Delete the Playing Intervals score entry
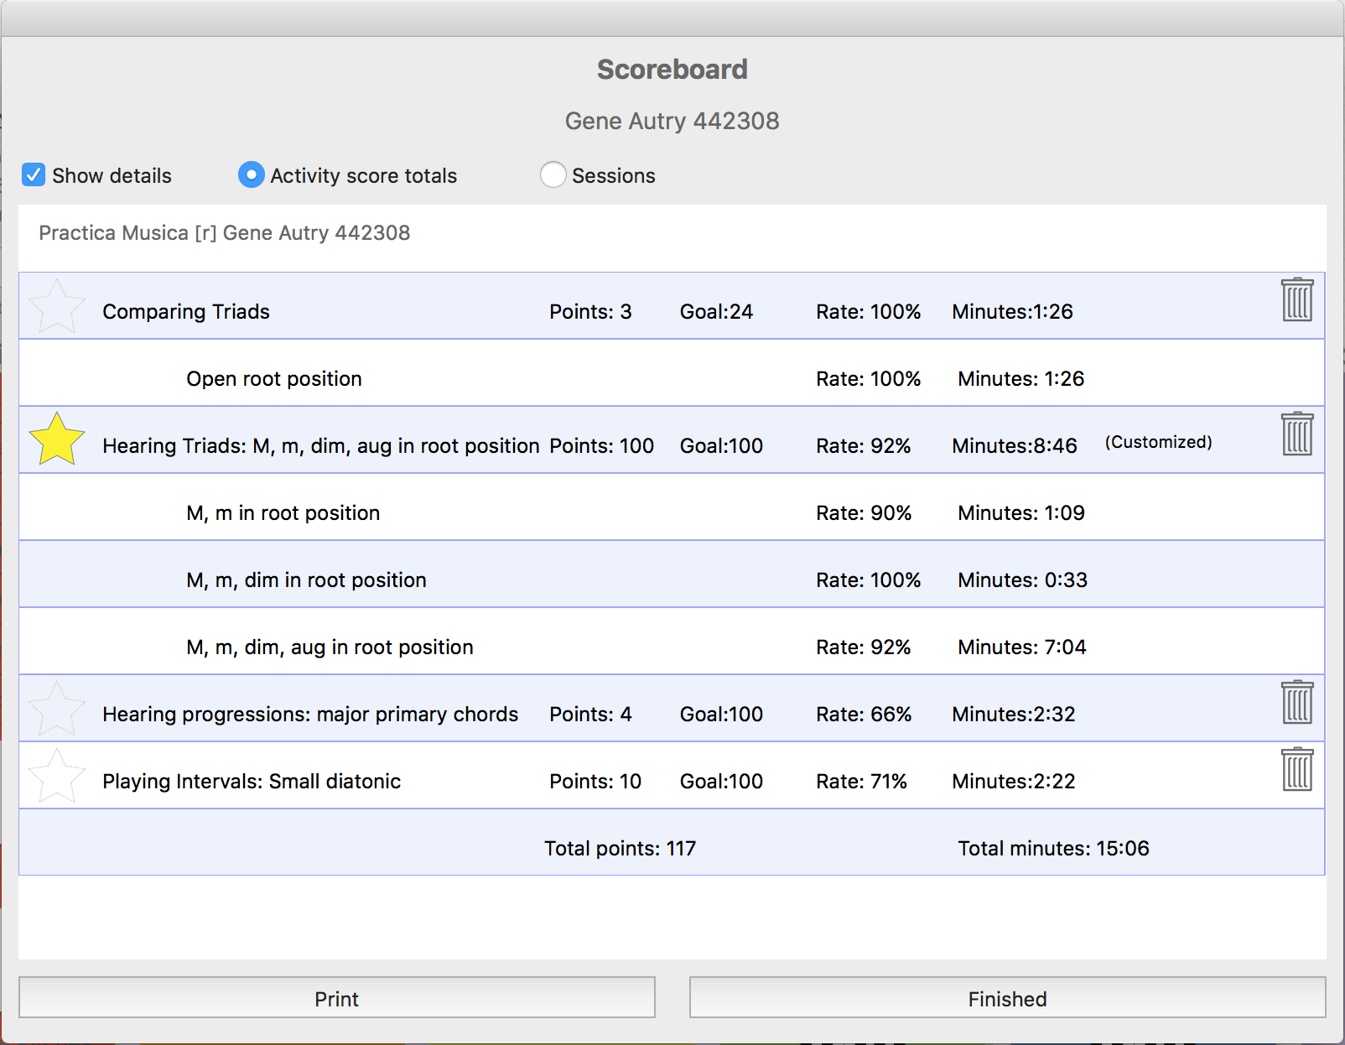The height and width of the screenshot is (1045, 1345). tap(1297, 769)
